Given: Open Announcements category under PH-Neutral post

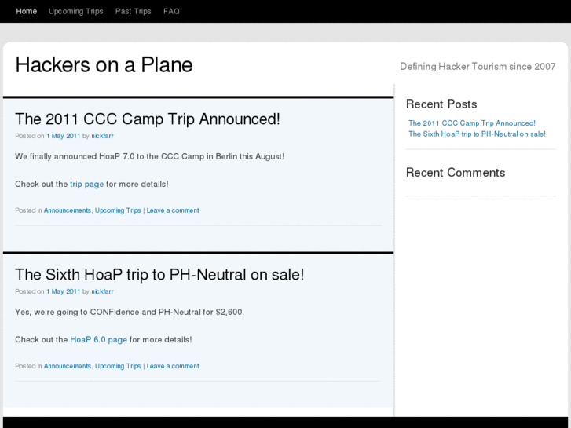Looking at the screenshot, I should pos(68,366).
